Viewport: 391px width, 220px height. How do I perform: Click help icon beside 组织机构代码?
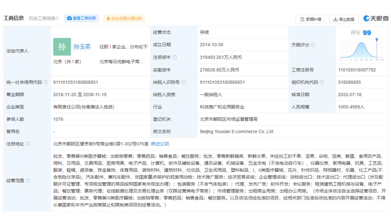click(x=322, y=82)
